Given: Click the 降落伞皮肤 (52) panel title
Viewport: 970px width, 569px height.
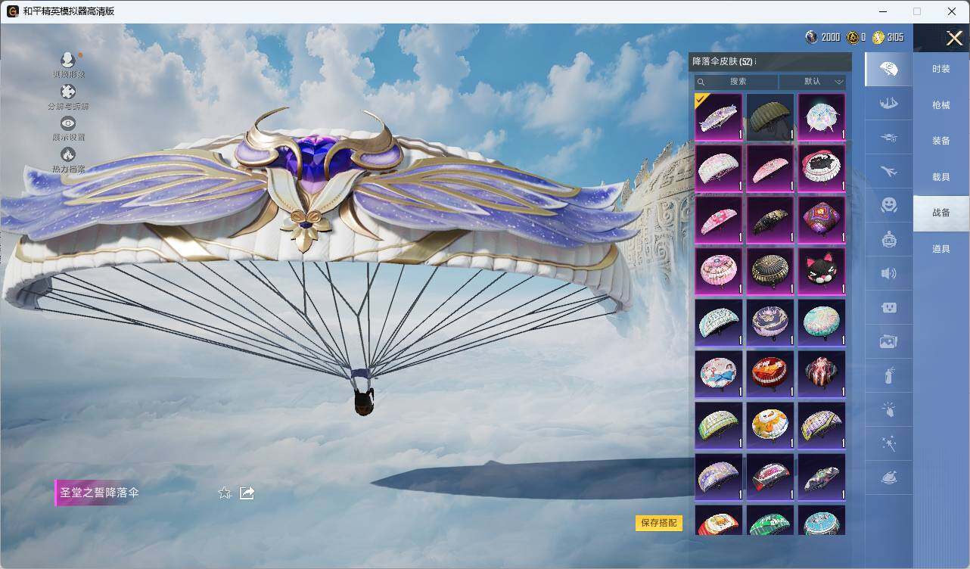Looking at the screenshot, I should [723, 61].
